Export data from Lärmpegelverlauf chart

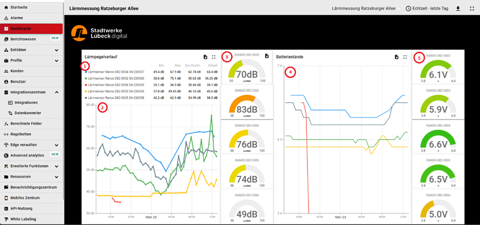click(x=205, y=57)
